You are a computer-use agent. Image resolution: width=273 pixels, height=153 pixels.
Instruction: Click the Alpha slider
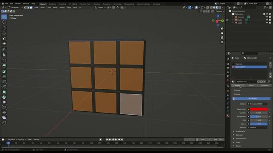point(259,124)
